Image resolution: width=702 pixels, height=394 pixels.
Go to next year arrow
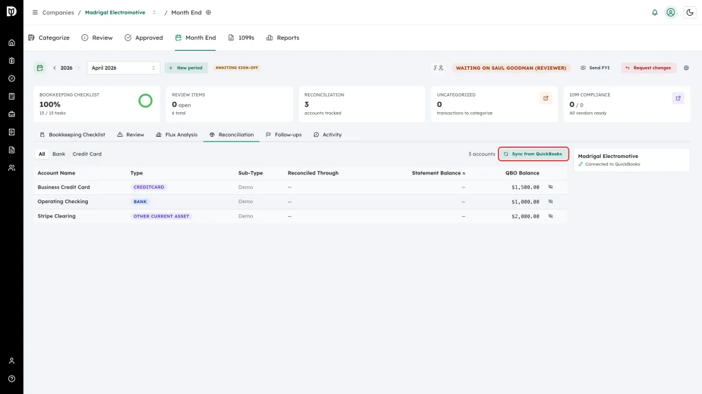coord(78,68)
